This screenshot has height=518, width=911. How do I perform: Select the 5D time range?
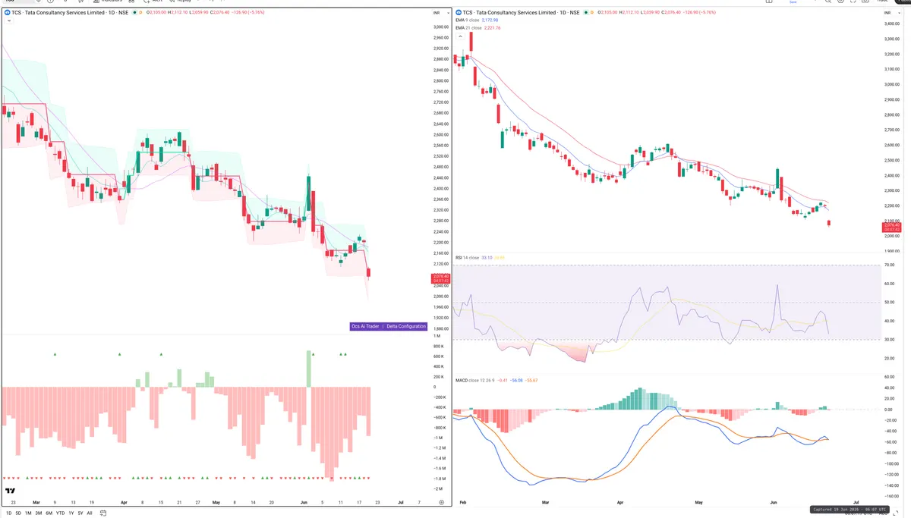[x=19, y=513]
